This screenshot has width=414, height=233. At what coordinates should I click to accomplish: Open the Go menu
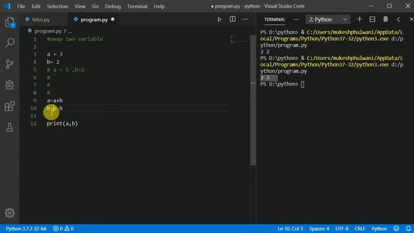tap(95, 6)
